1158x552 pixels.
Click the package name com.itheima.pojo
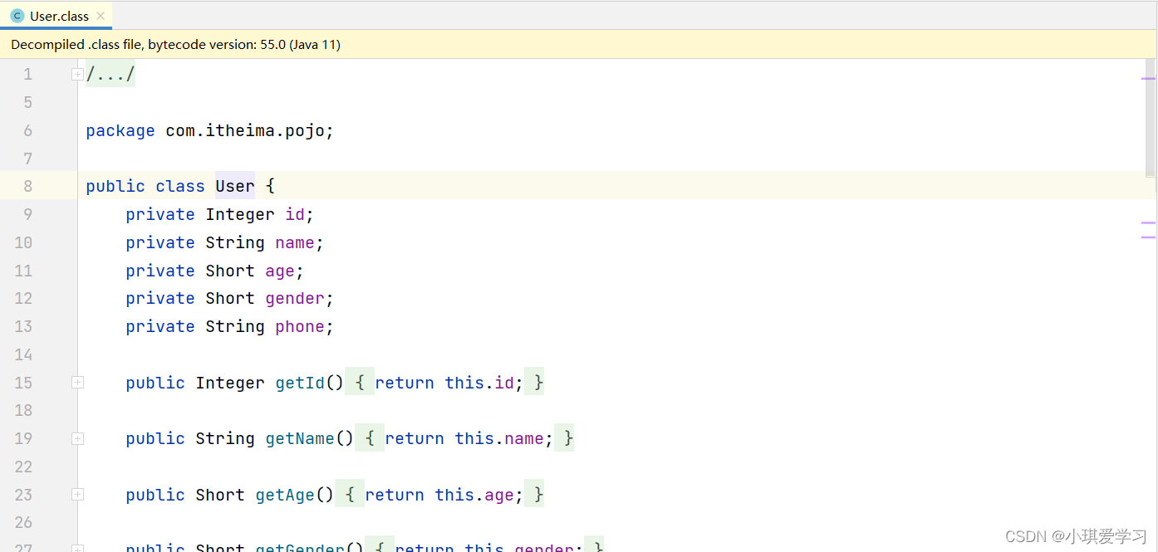coord(245,130)
